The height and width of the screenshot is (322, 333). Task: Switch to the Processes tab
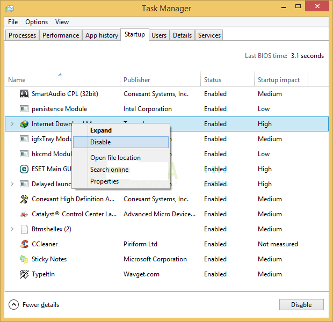[x=23, y=35]
